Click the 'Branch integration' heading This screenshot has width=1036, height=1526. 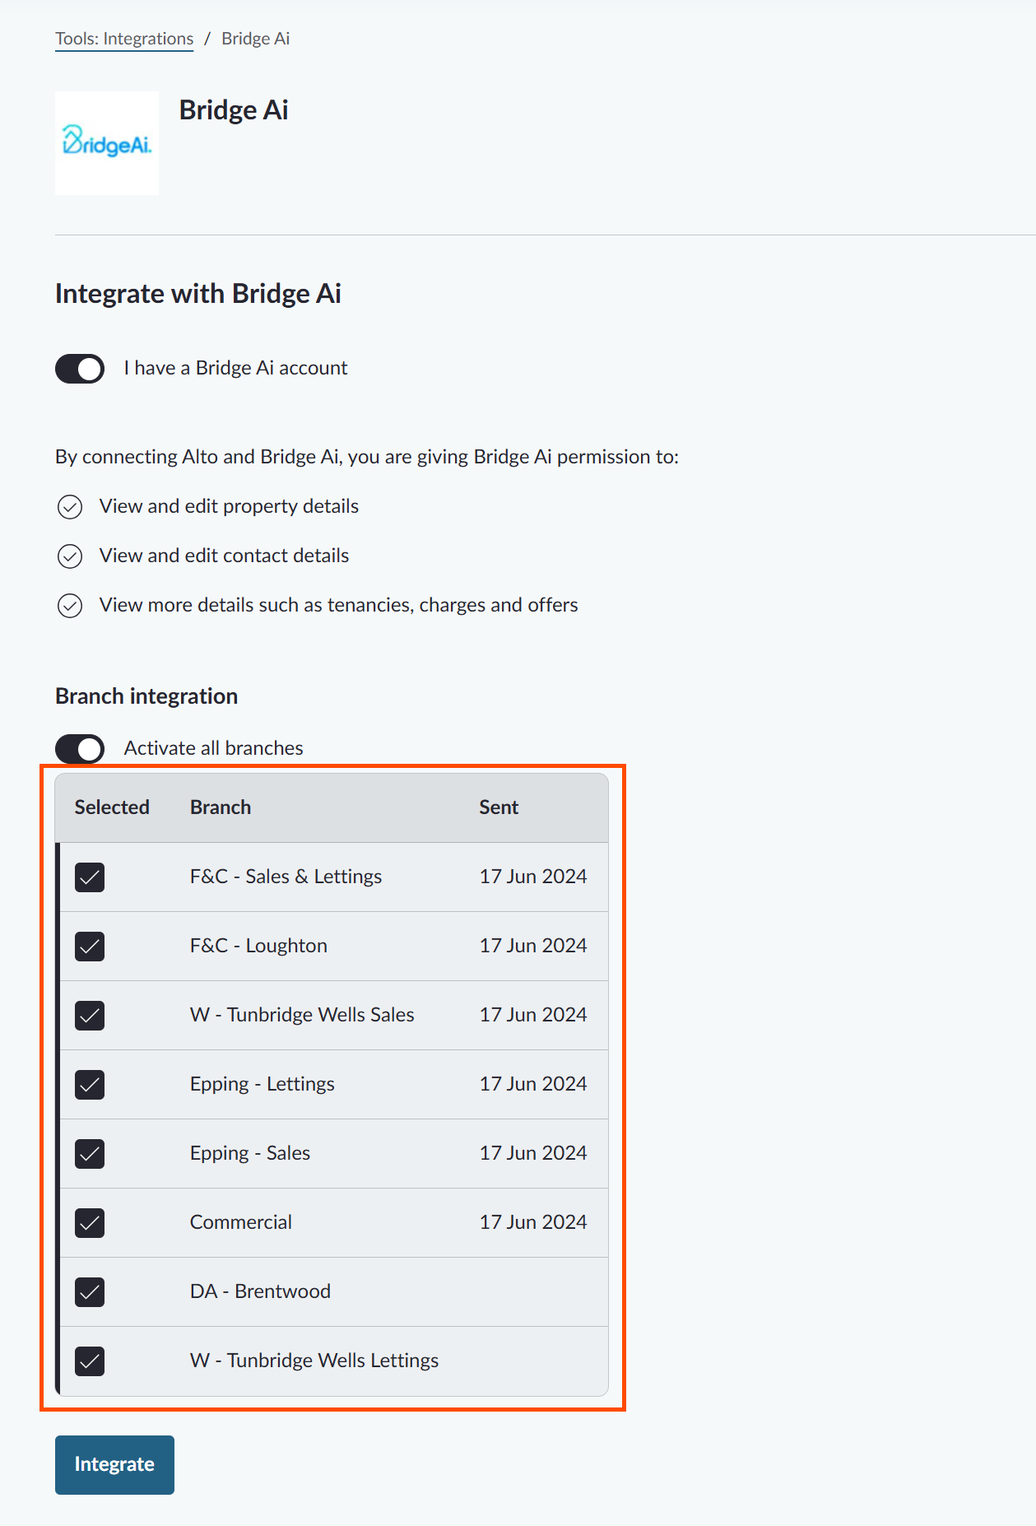[x=146, y=696]
